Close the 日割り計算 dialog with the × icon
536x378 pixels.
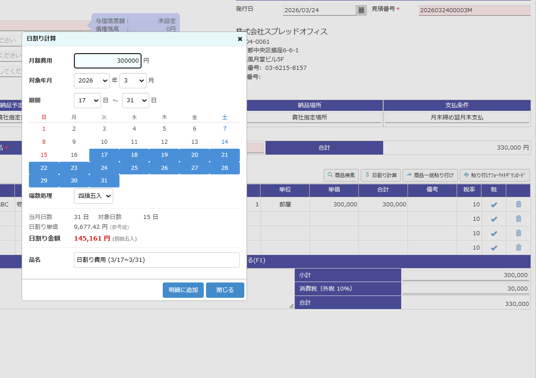(239, 39)
